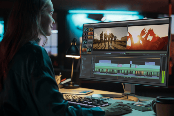Select the pink clip under the playhead
Viewport: 174px width, 116px height.
pos(119,65)
